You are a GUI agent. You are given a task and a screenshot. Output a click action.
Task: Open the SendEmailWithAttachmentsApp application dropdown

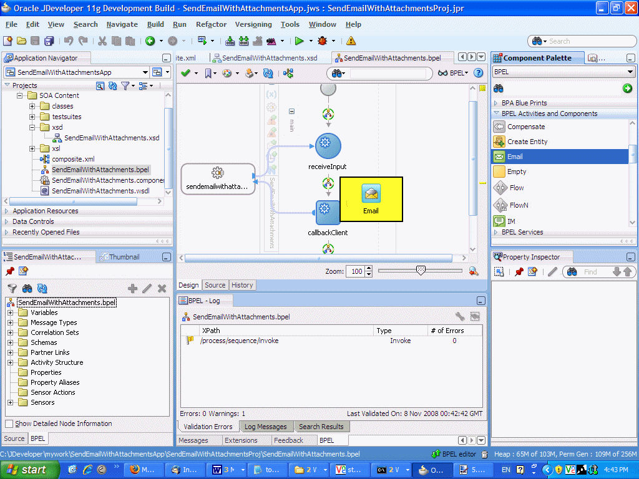click(x=145, y=72)
